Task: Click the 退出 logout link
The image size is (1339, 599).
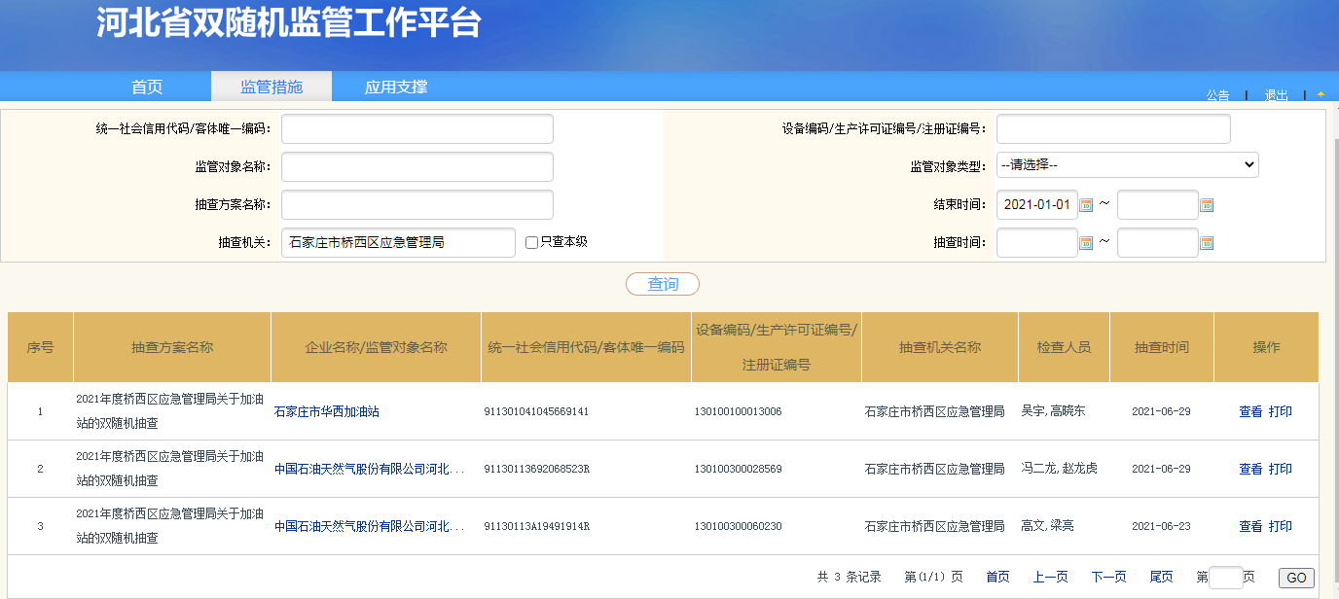Action: [x=1276, y=95]
